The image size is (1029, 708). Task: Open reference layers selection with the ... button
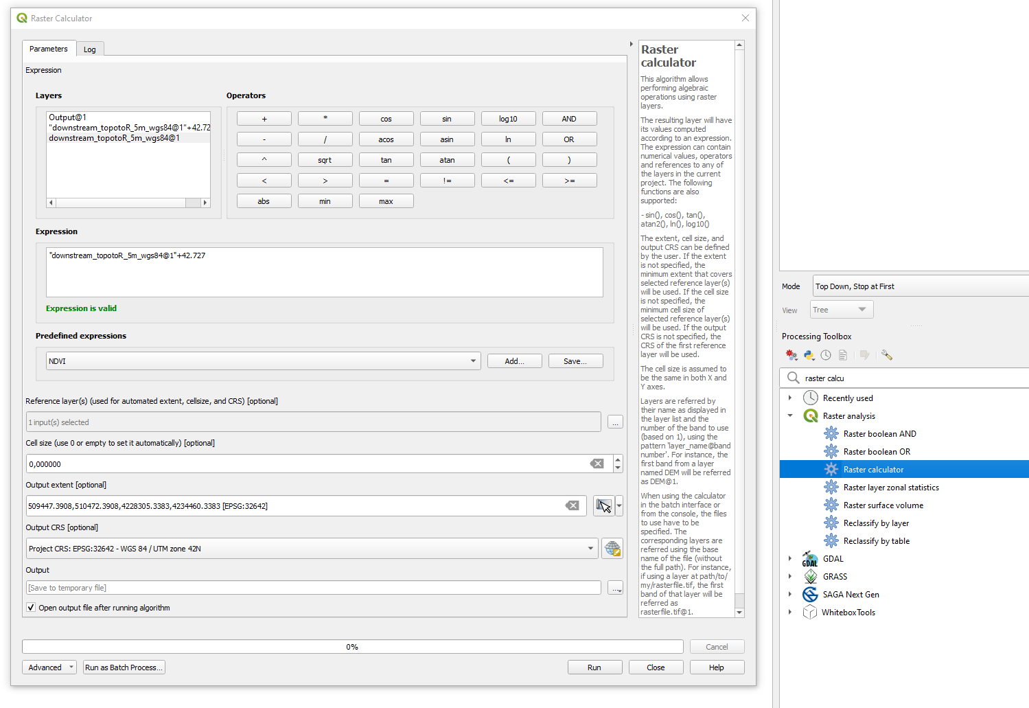(x=615, y=422)
